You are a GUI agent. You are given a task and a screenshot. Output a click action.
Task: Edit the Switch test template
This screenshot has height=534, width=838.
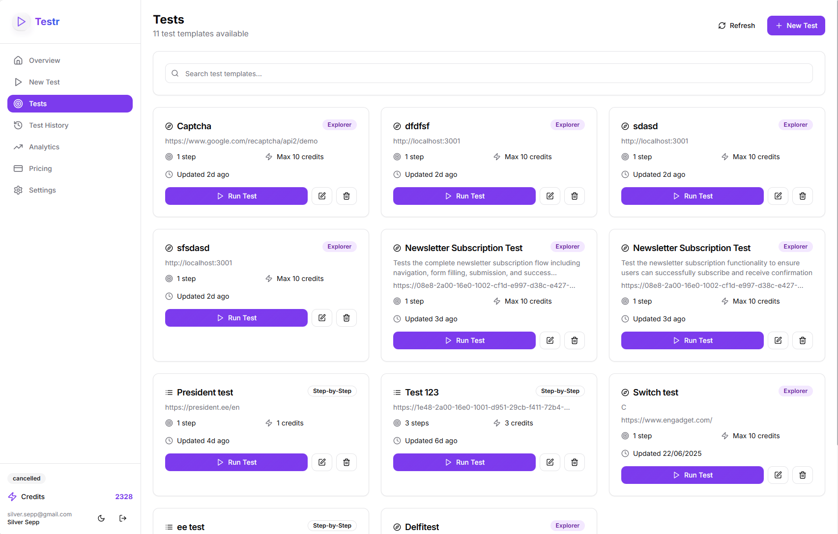[x=778, y=475]
